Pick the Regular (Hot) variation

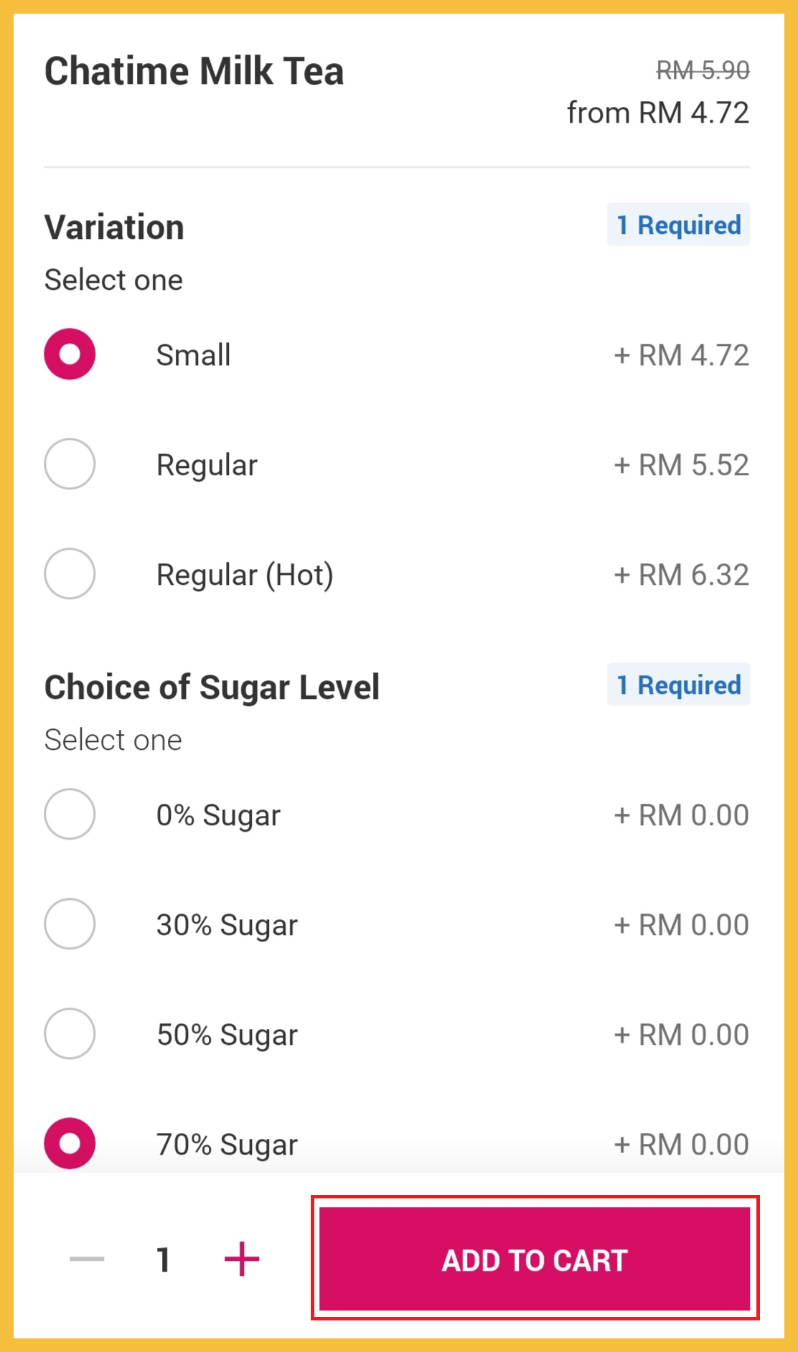point(70,574)
